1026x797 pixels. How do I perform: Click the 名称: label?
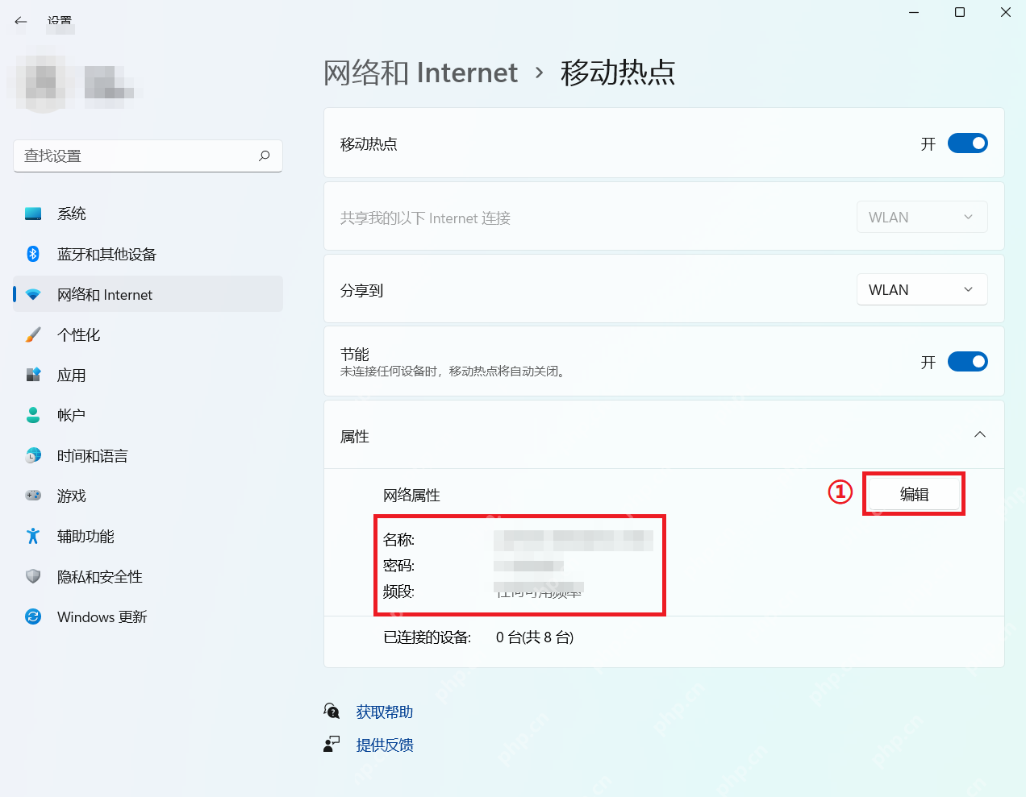398,540
